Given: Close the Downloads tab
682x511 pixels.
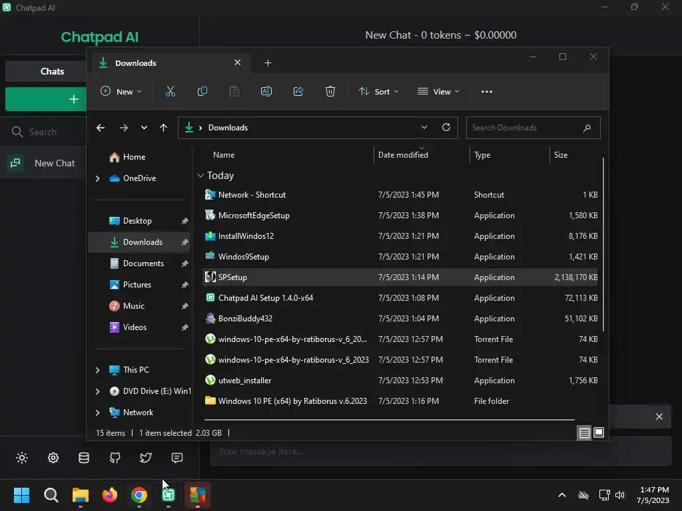Looking at the screenshot, I should click(238, 63).
